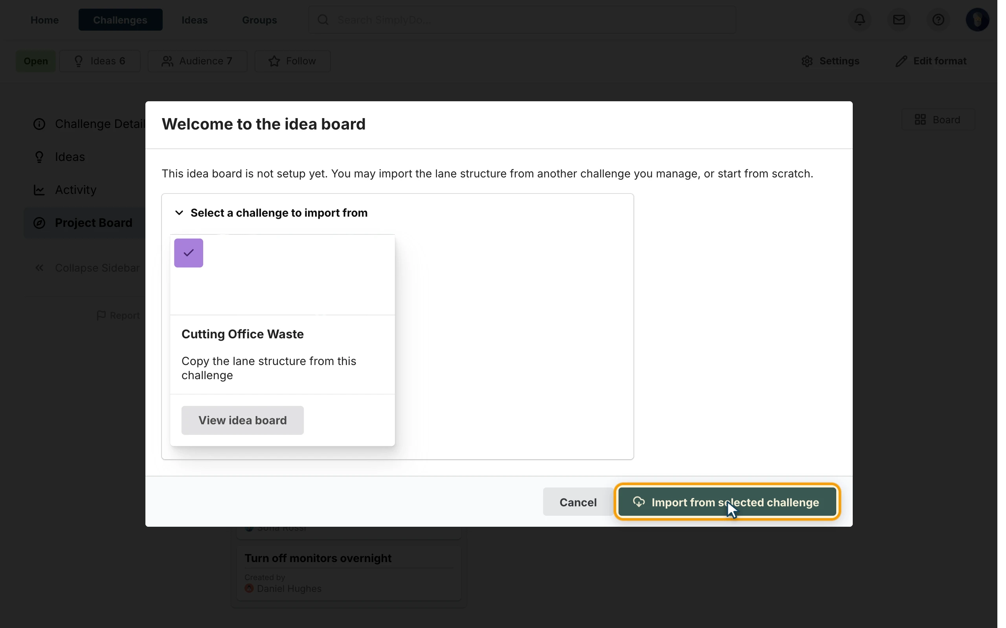Open the help question mark icon
This screenshot has width=1006, height=628.
(x=938, y=20)
